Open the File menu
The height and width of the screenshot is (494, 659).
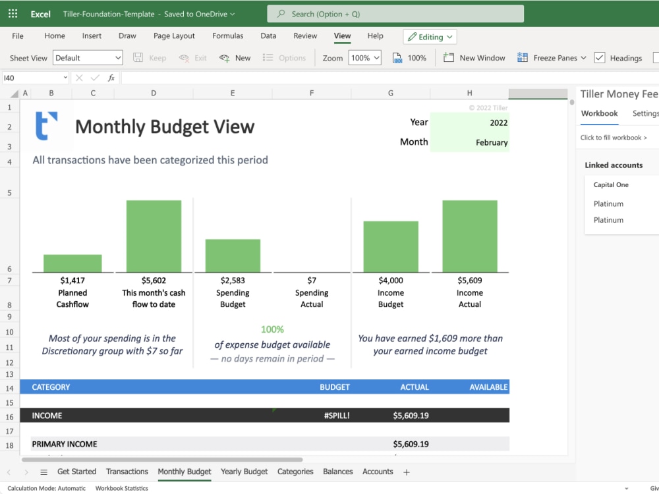18,36
